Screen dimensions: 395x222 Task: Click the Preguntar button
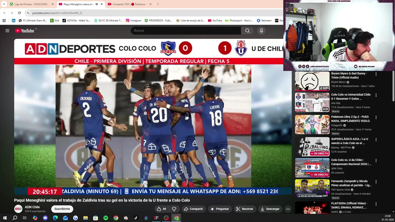219,209
